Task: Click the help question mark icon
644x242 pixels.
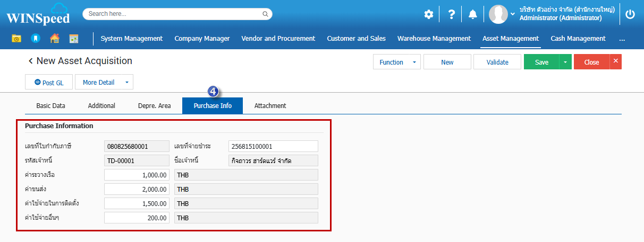Action: click(451, 15)
